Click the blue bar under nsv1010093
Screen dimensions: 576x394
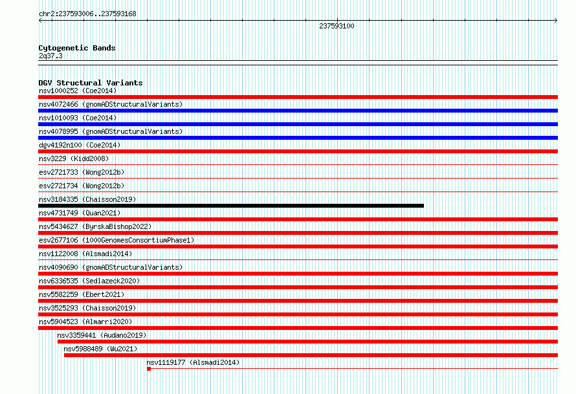298,124
